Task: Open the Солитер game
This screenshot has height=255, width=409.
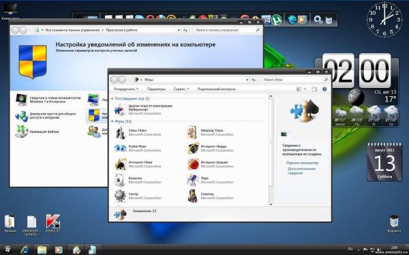Action: coord(210,196)
